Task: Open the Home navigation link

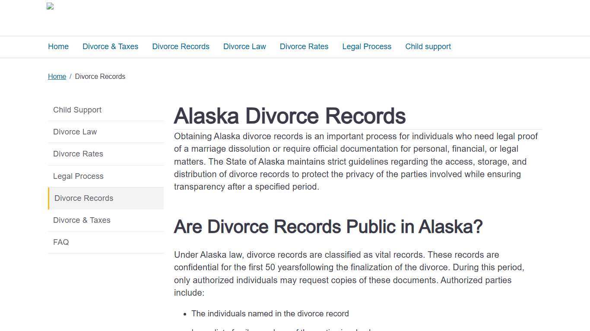Action: tap(58, 47)
